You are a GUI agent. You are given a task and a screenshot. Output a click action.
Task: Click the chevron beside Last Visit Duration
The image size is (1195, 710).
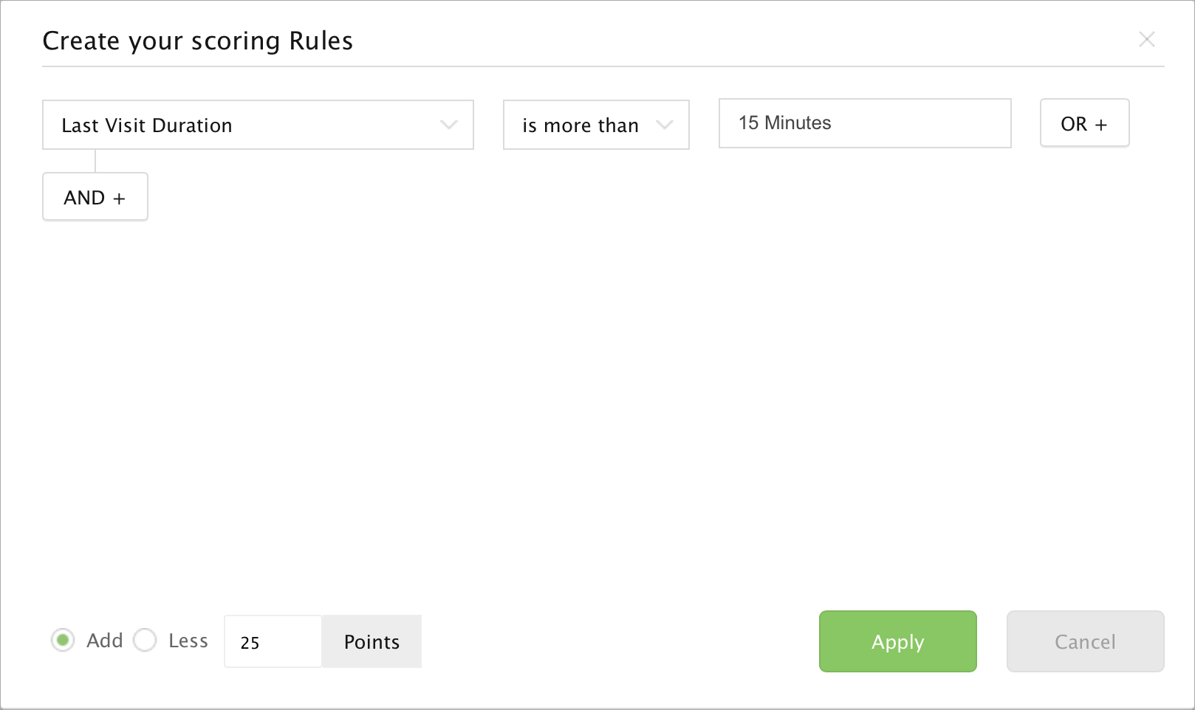tap(448, 125)
